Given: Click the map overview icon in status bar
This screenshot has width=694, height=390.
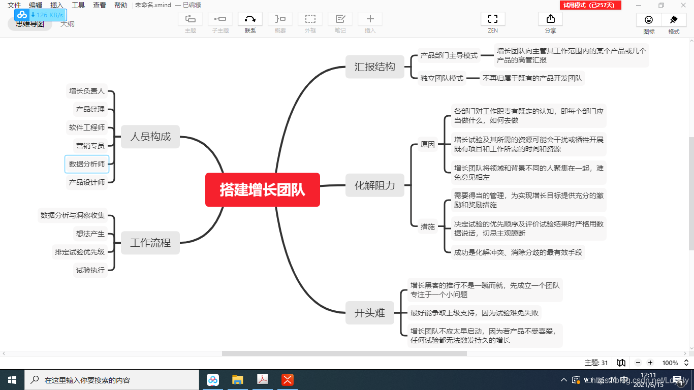Looking at the screenshot, I should click(621, 363).
